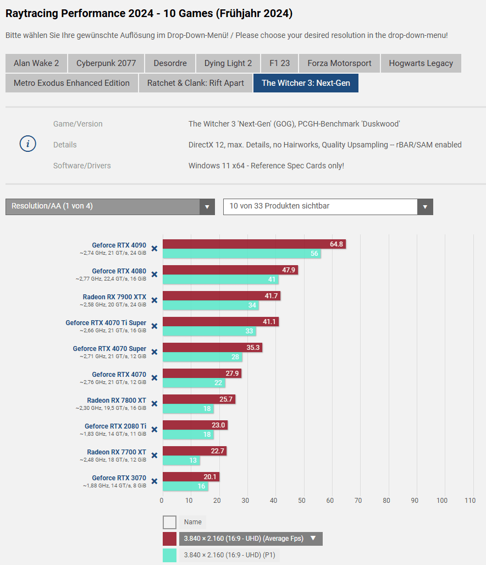Screen dimensions: 486x565
Task: Click the dark red Average Fps swatch
Action: (169, 539)
